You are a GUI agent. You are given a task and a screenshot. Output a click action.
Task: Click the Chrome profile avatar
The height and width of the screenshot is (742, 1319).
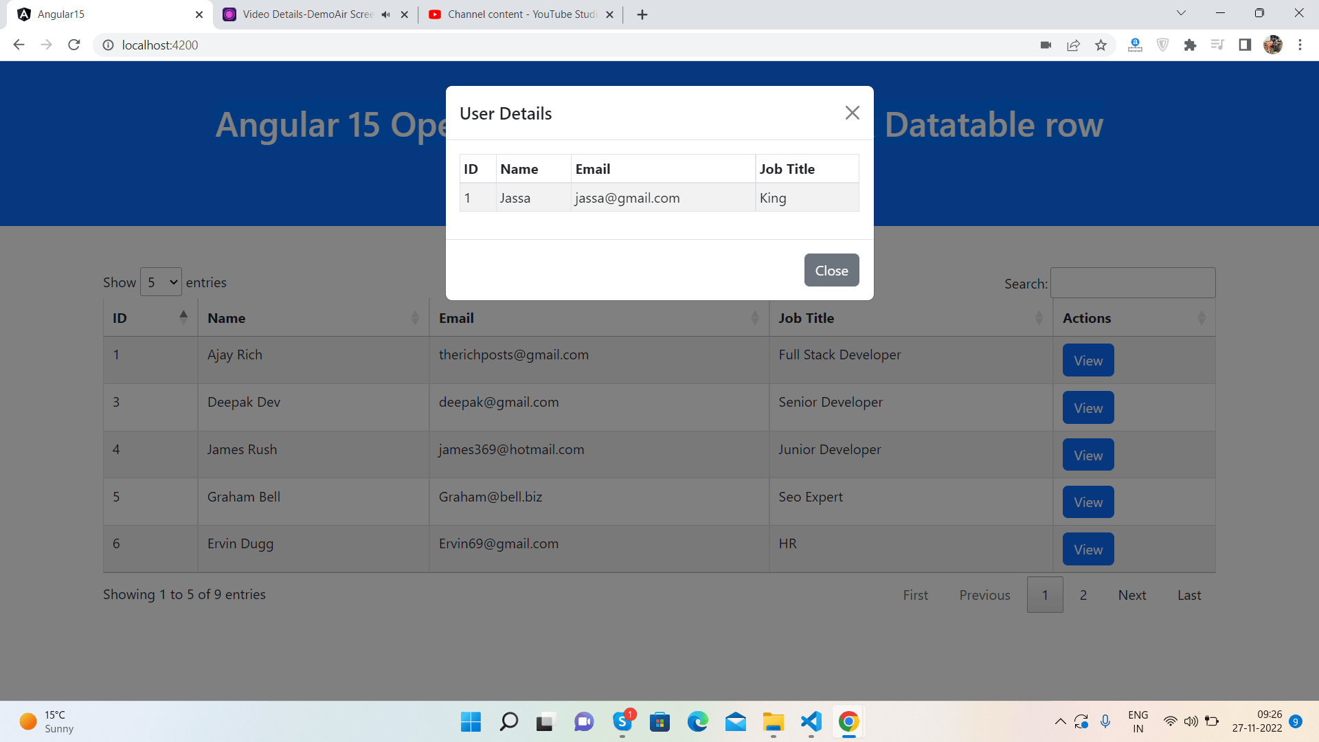1273,45
